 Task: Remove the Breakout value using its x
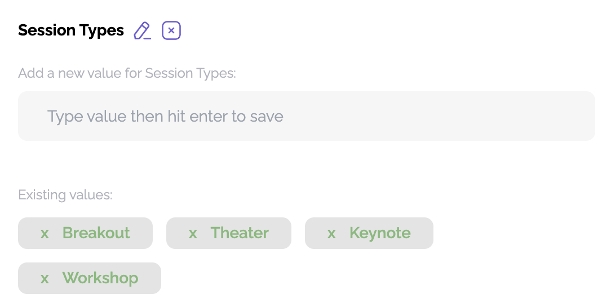45,233
